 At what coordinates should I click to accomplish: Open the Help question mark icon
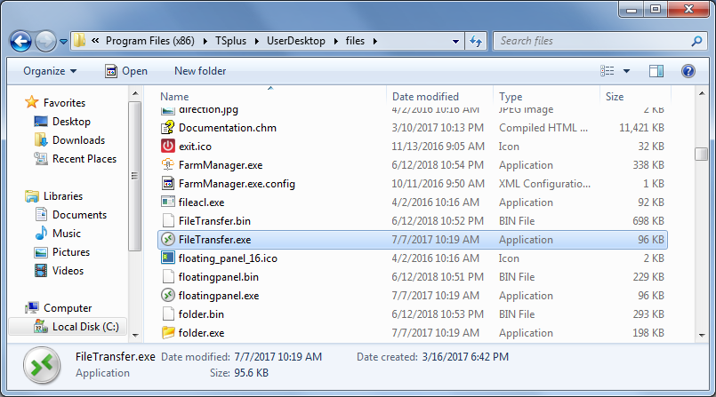[x=688, y=71]
